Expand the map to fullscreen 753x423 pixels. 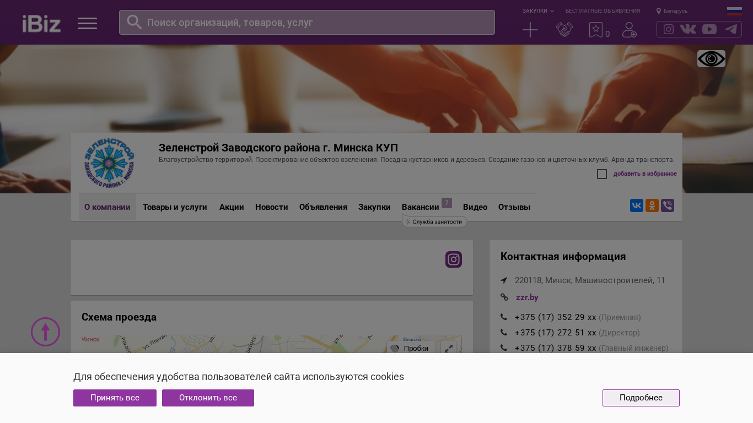click(449, 348)
